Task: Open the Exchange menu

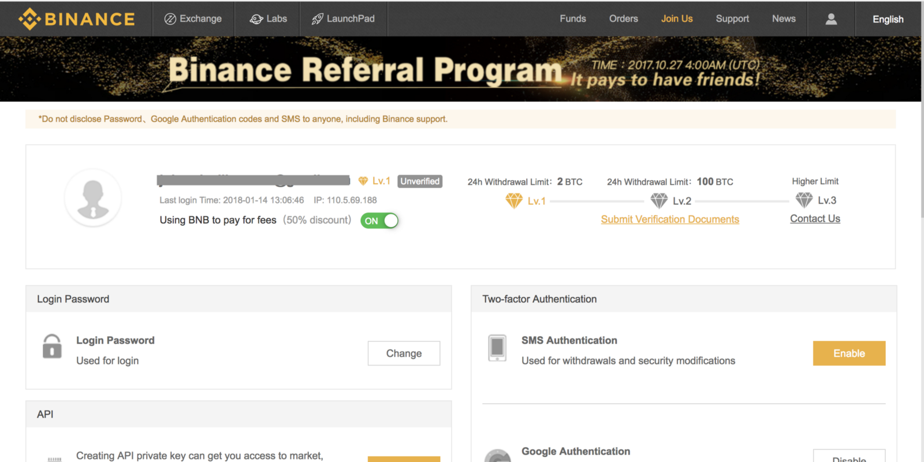Action: [193, 18]
